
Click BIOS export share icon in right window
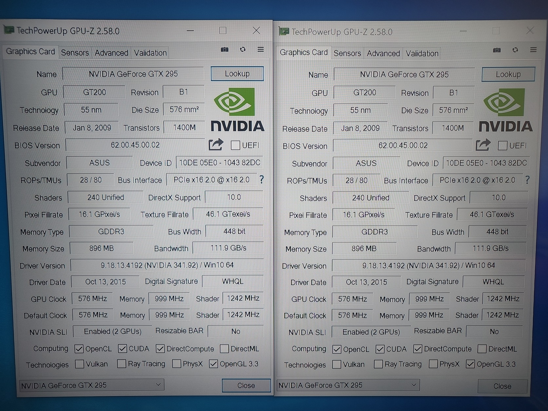tap(483, 145)
